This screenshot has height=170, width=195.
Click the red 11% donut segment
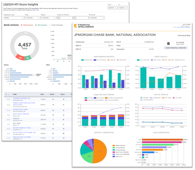point(20,58)
